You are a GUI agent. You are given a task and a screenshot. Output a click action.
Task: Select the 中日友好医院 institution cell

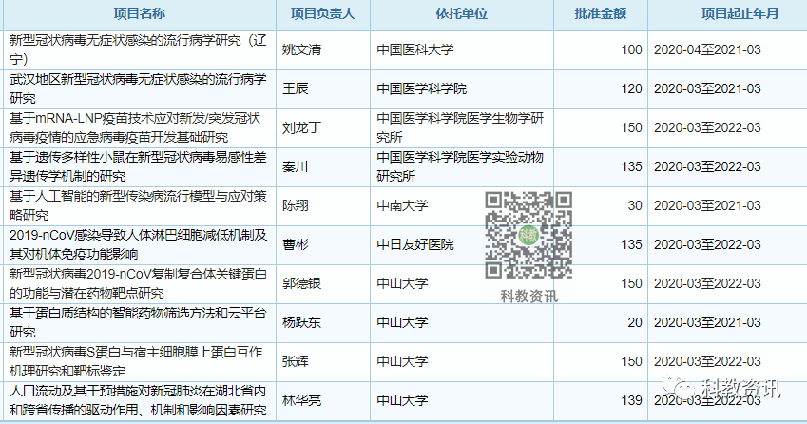415,244
